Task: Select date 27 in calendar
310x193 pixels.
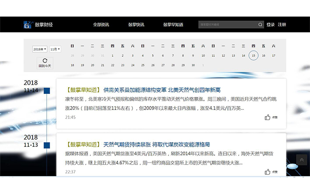Action: click(163, 65)
